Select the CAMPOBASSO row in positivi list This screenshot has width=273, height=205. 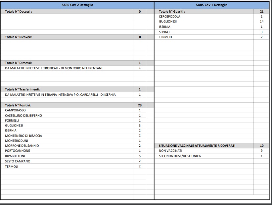pyautogui.click(x=73, y=110)
